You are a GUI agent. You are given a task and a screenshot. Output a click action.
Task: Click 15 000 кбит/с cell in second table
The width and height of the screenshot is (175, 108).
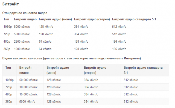(x=28, y=94)
